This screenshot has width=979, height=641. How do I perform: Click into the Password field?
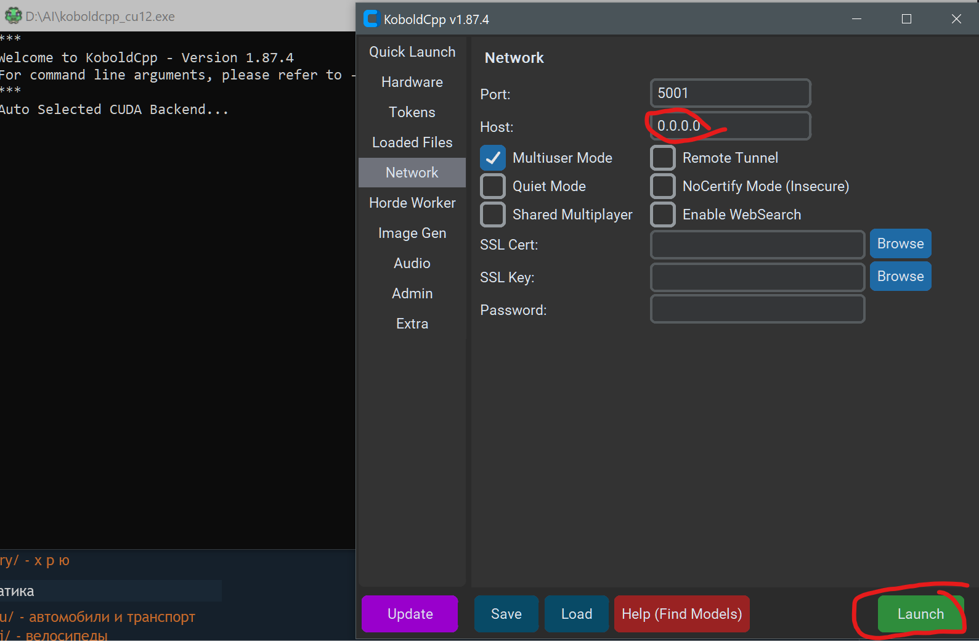(x=757, y=309)
